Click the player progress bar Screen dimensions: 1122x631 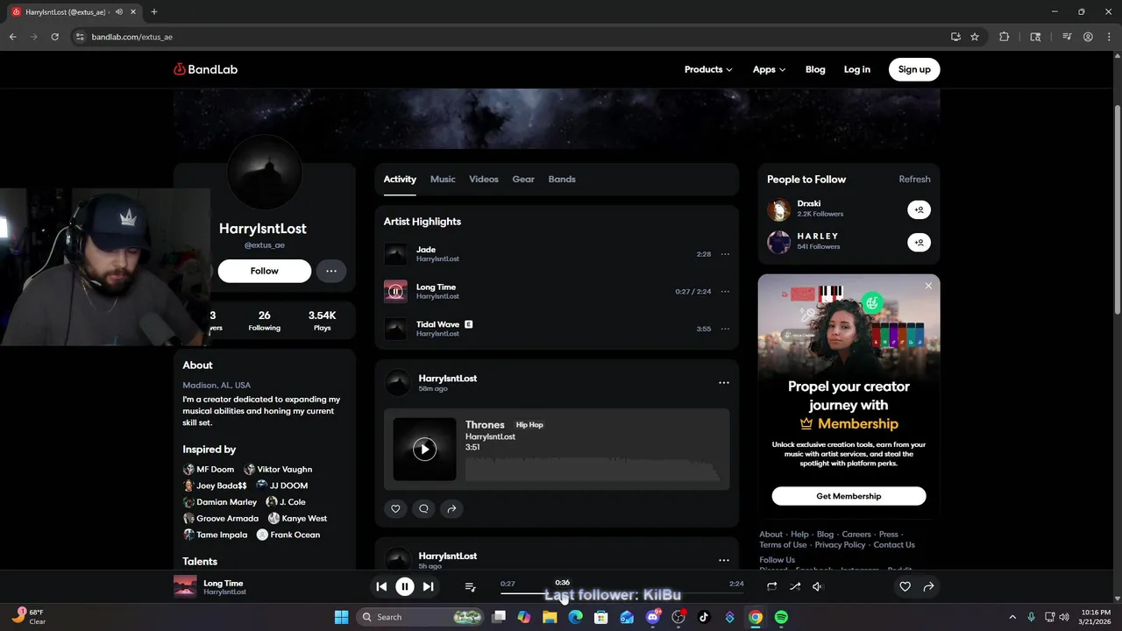click(621, 593)
